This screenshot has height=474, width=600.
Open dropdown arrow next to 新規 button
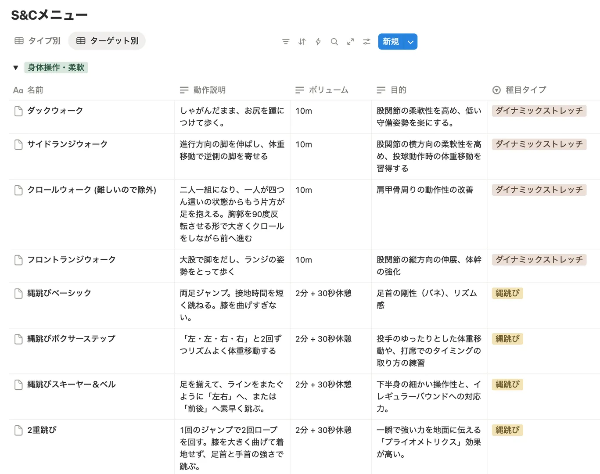pos(410,42)
